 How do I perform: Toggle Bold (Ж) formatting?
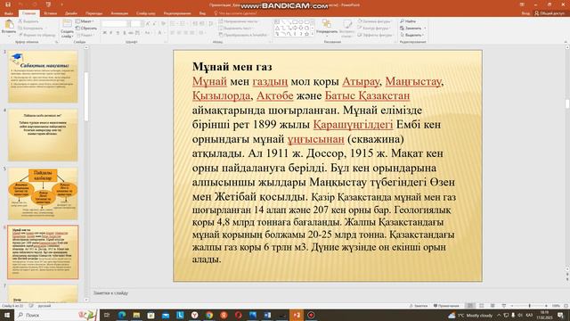point(105,33)
